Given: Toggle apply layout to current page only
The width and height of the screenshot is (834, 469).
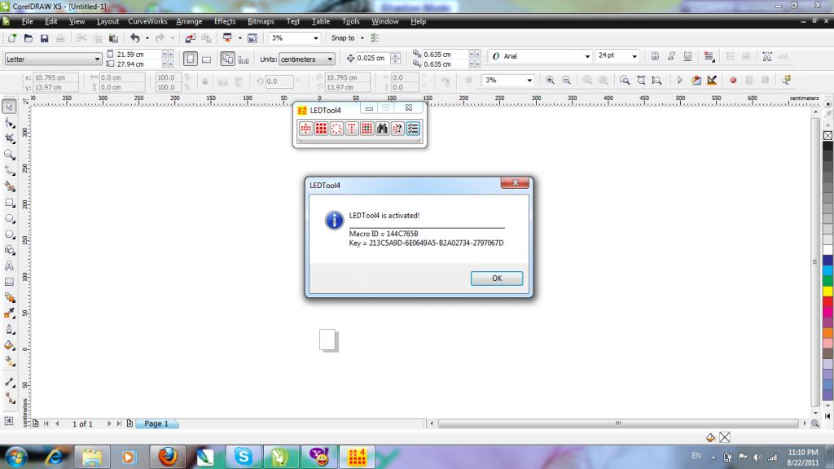Looking at the screenshot, I should point(244,59).
